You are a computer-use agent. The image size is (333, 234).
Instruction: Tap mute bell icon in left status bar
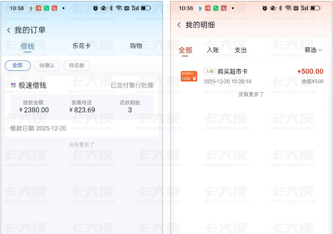coord(104,8)
